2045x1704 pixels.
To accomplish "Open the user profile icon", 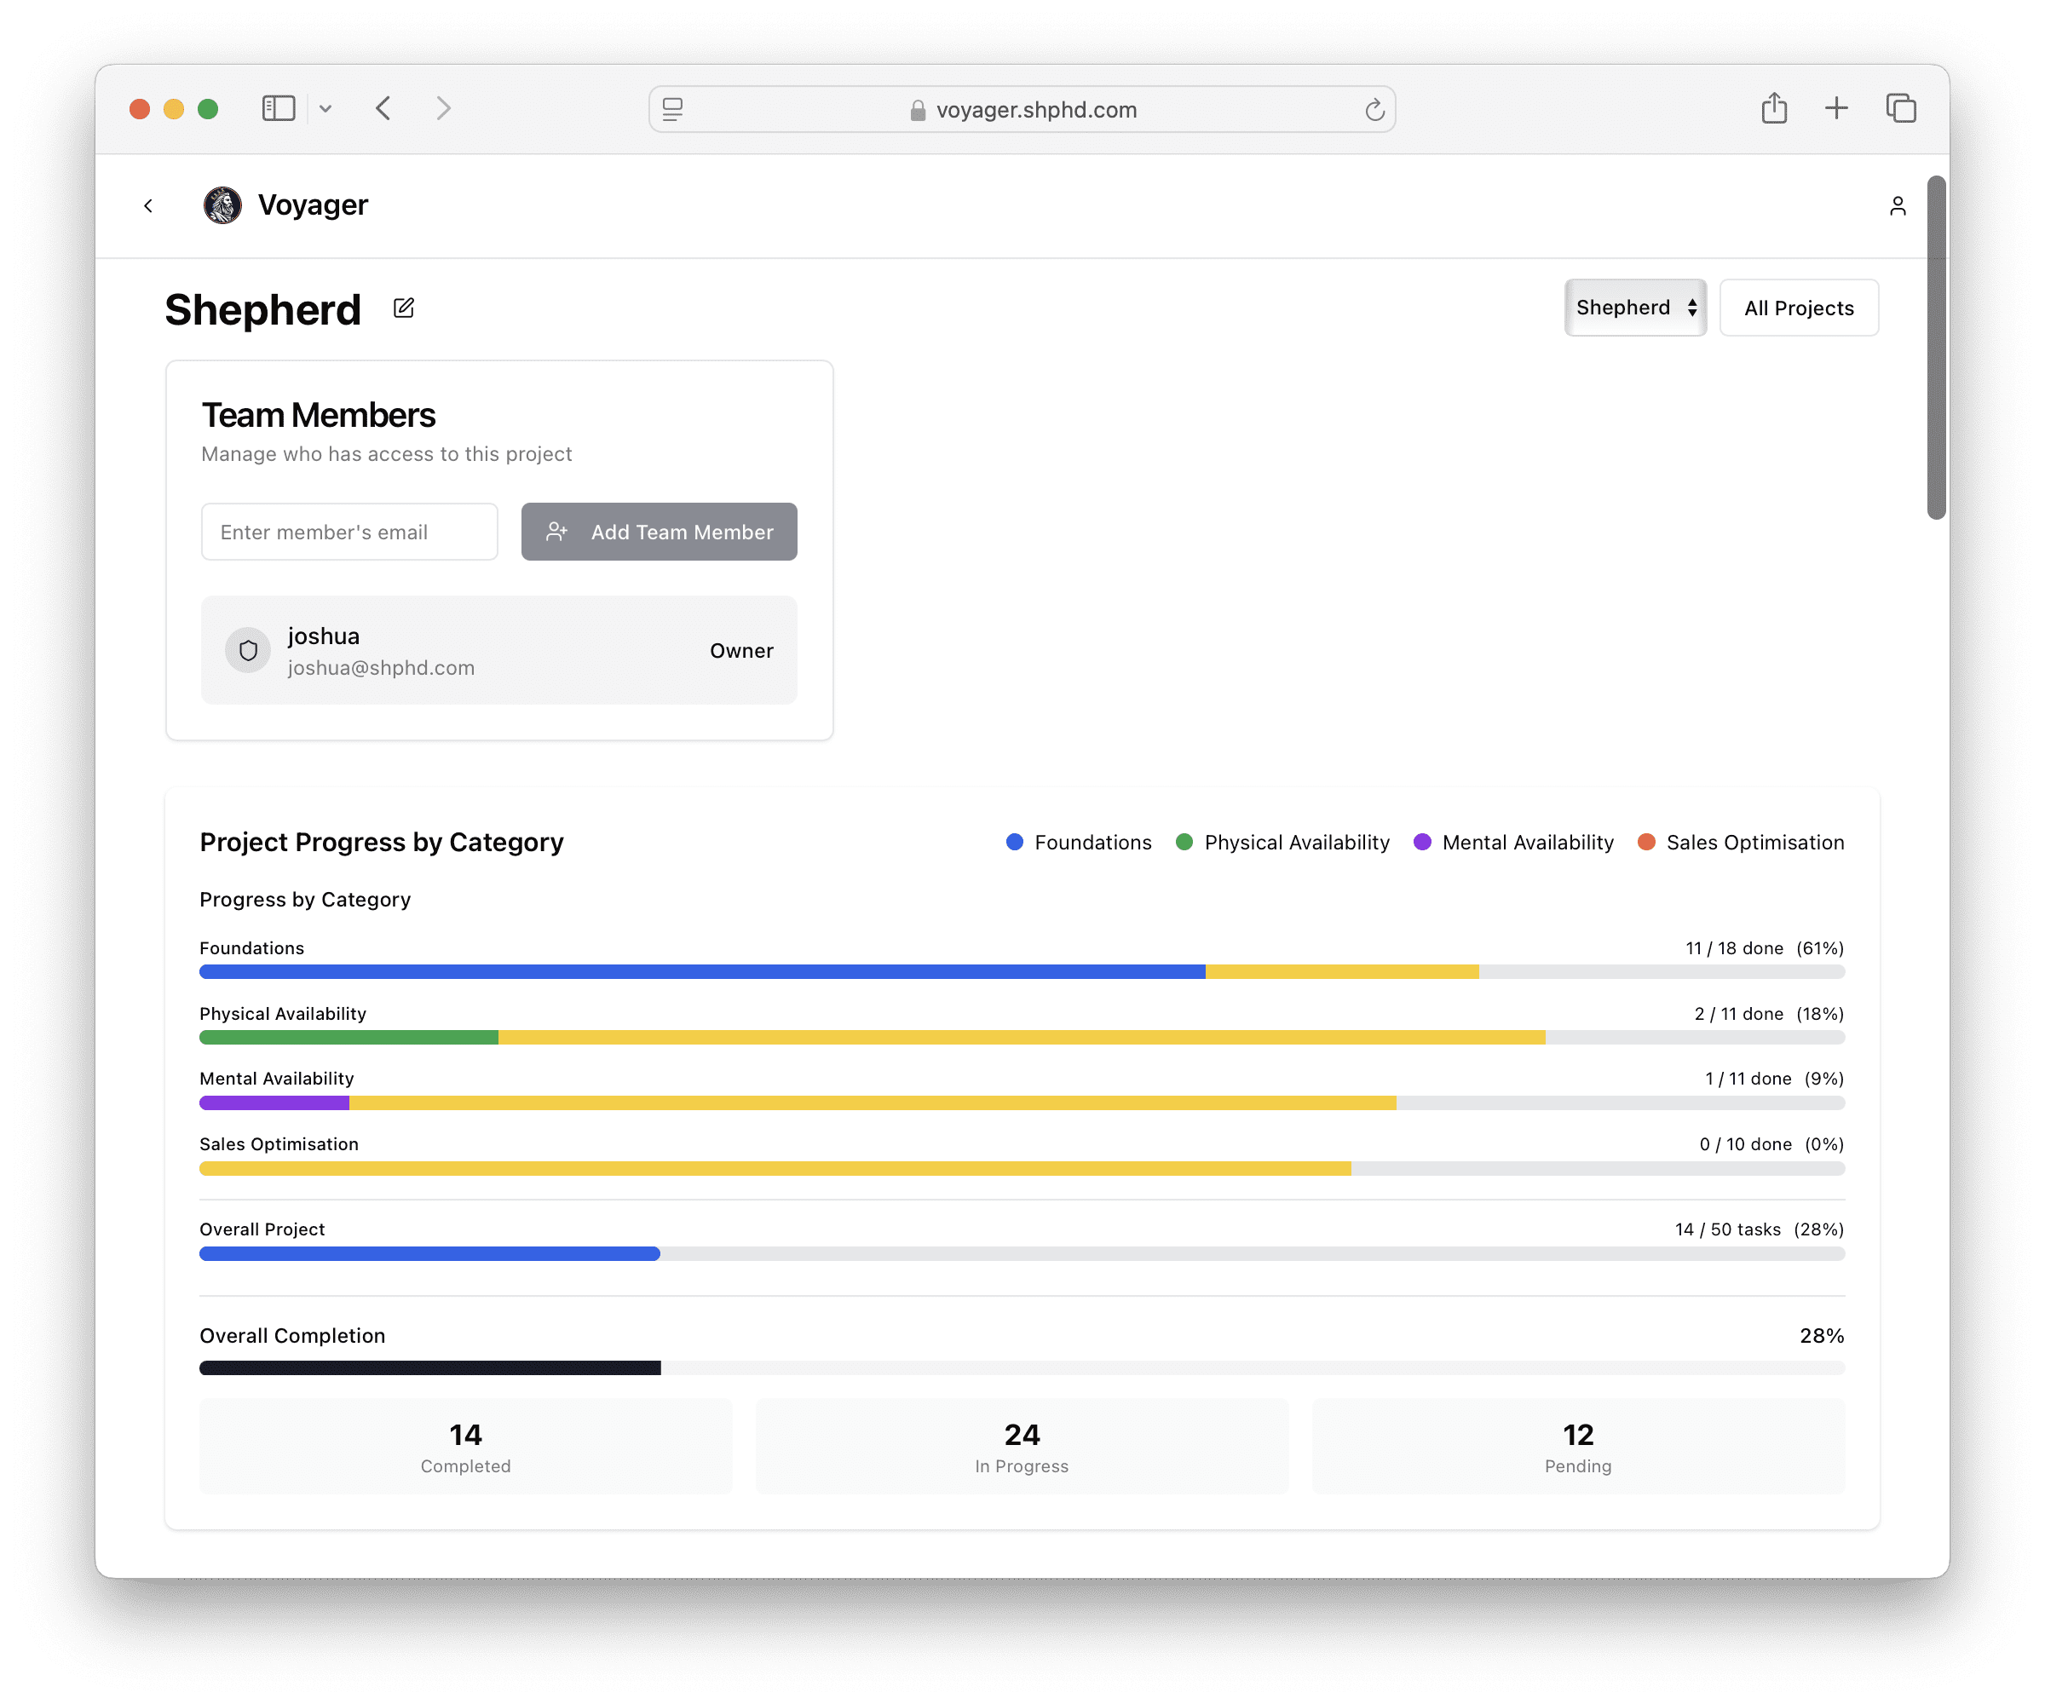I will click(x=1897, y=205).
